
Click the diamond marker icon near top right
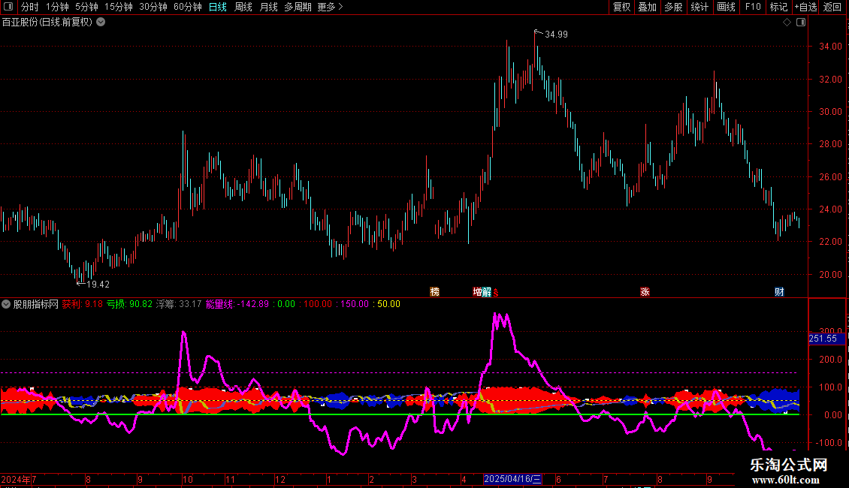(787, 23)
